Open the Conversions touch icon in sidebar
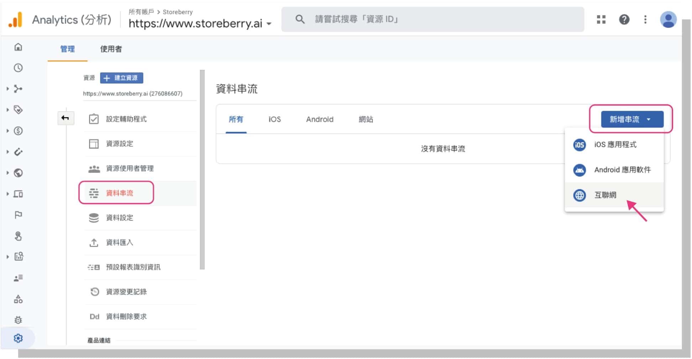 (x=18, y=236)
